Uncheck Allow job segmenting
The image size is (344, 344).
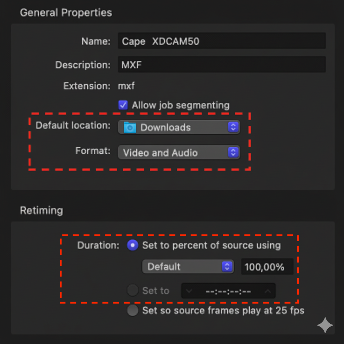pos(123,105)
